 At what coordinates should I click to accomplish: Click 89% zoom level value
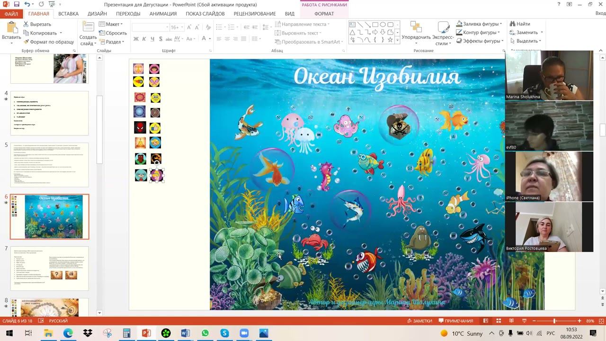[590, 321]
